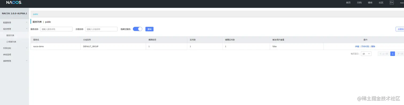404x105 pixels.
Task: Collapse 服务管理 sidebar menu
Action: (x=14, y=29)
